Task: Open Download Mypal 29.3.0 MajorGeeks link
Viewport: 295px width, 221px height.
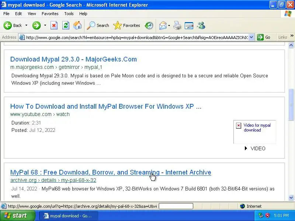Action: pos(73,59)
